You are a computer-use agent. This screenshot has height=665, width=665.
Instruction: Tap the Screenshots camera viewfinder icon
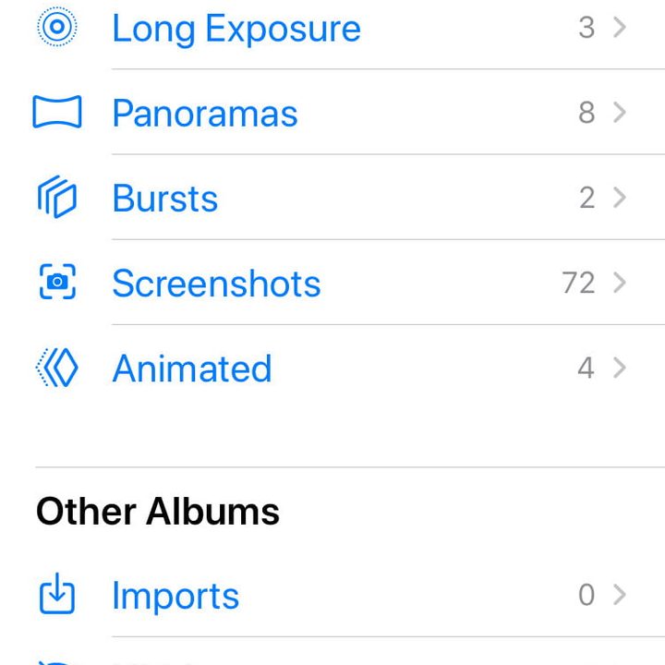tap(57, 283)
